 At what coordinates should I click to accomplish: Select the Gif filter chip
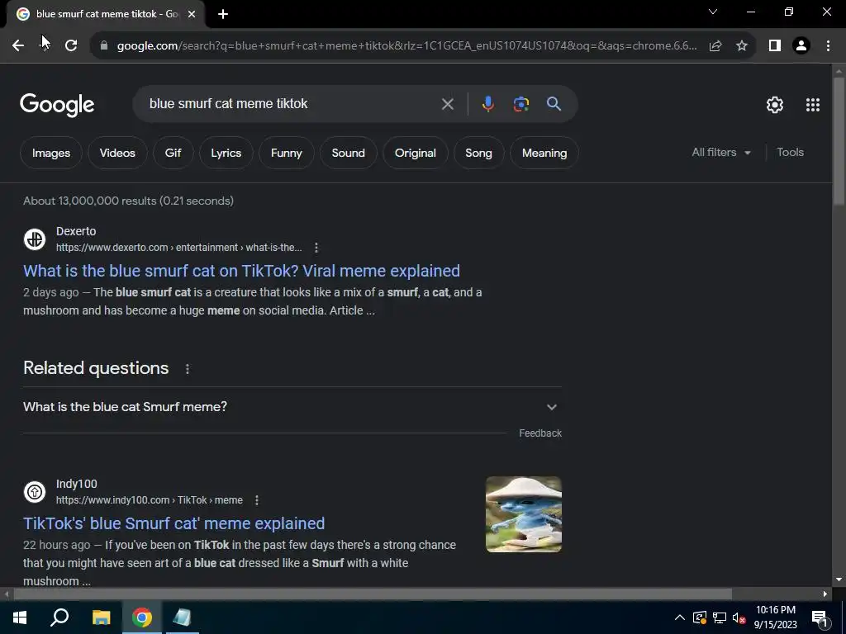click(x=173, y=153)
